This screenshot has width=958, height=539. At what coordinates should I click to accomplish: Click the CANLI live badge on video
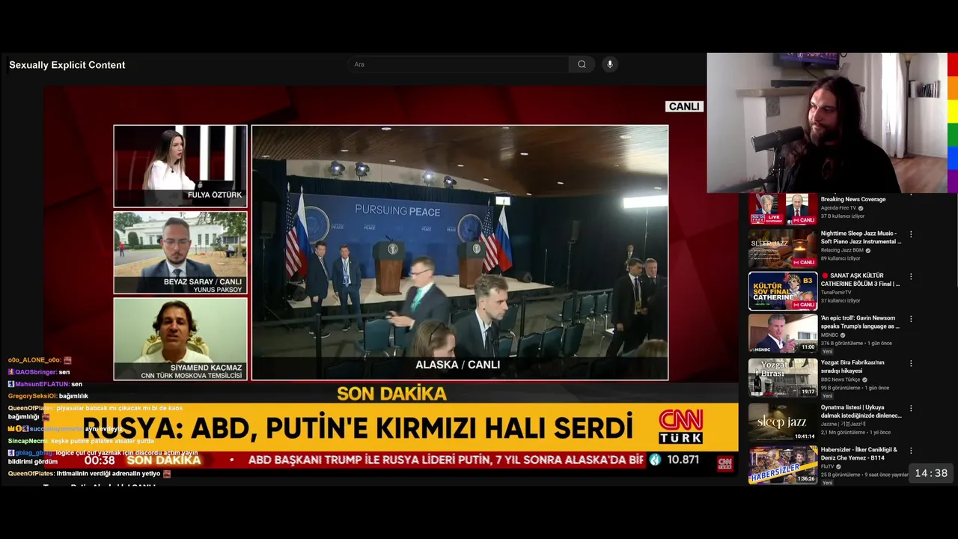tap(684, 106)
